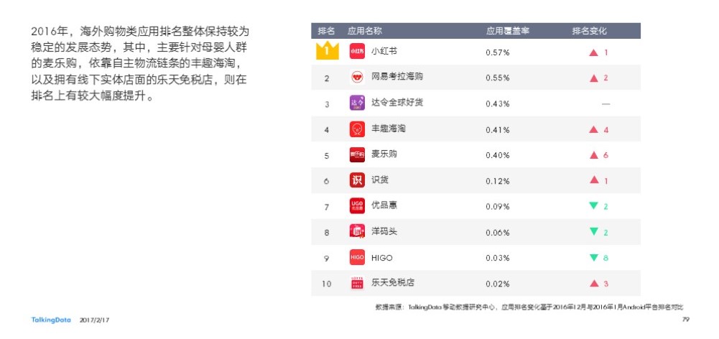Image resolution: width=719 pixels, height=339 pixels.
Task: Click the 应用名称 column header
Action: [x=365, y=31]
